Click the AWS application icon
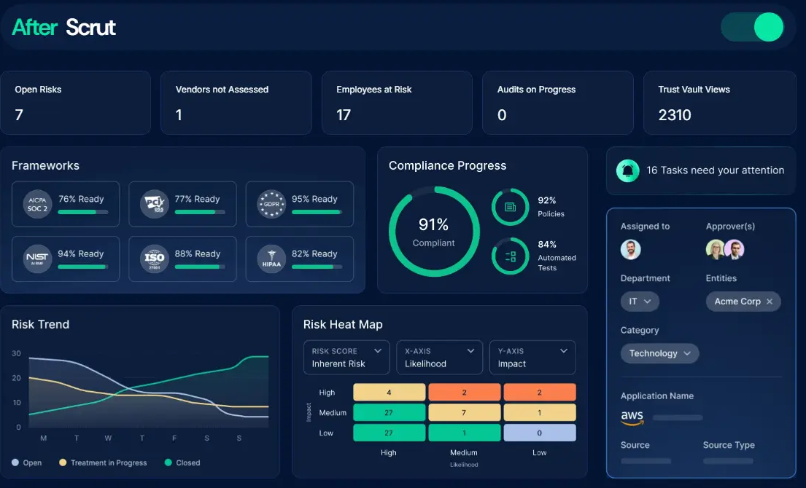 (631, 417)
